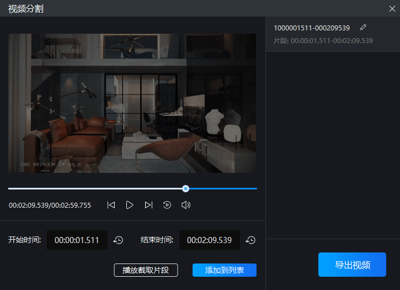Click the 结束时间 input field
The height and width of the screenshot is (290, 400).
[210, 240]
